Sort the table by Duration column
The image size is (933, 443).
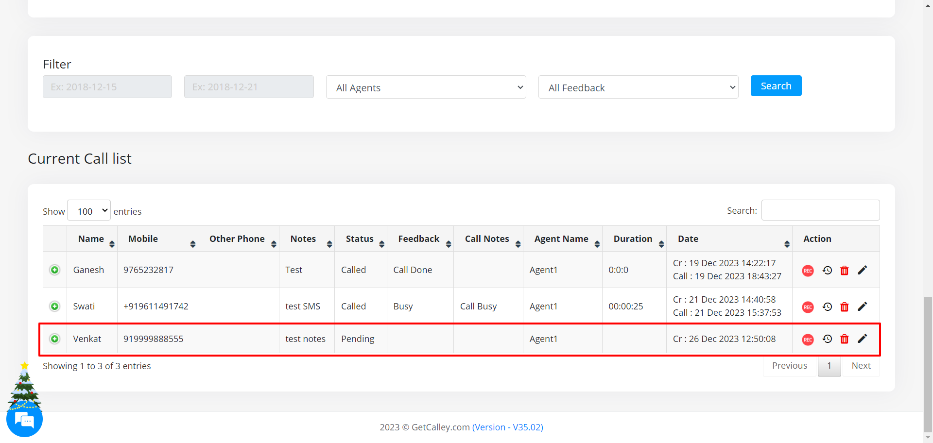pos(634,239)
